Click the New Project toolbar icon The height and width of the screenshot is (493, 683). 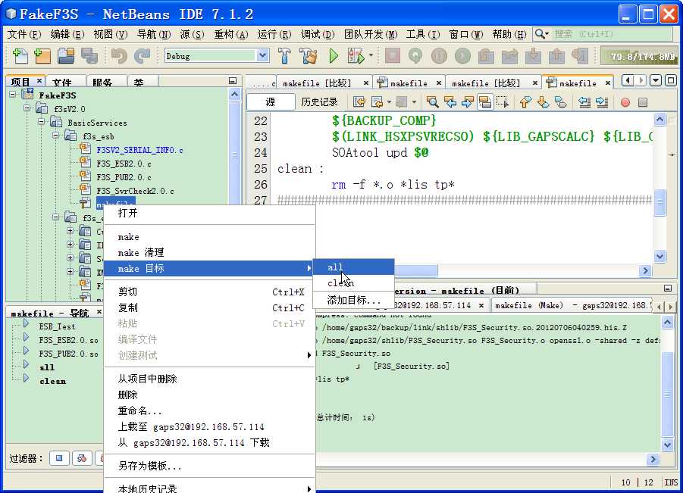[x=42, y=56]
